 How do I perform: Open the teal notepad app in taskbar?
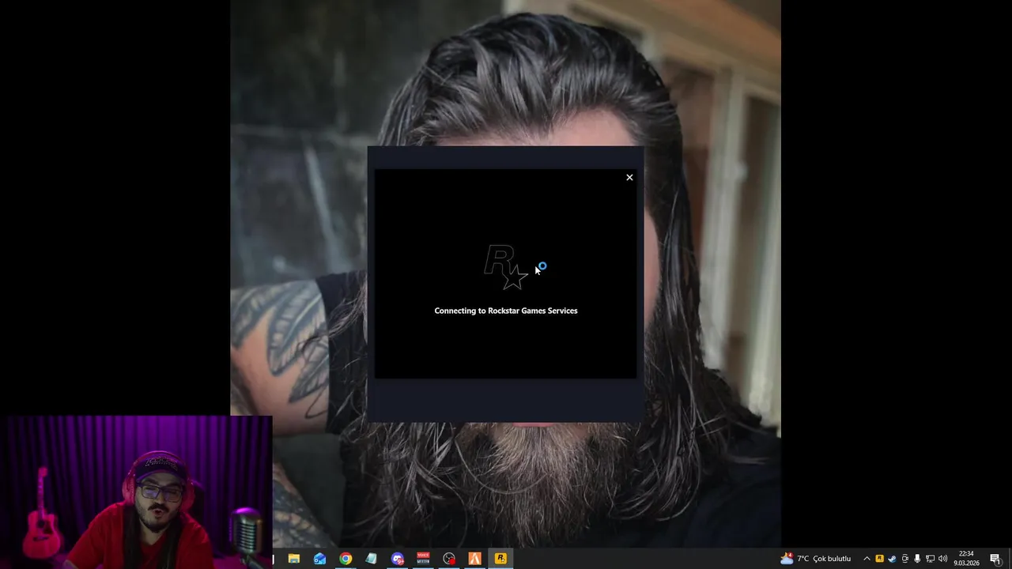pos(371,559)
